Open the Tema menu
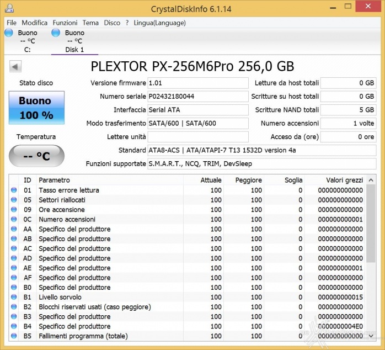 90,23
